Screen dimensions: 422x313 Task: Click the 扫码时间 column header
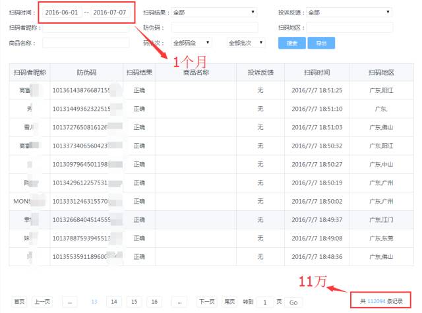[316, 72]
